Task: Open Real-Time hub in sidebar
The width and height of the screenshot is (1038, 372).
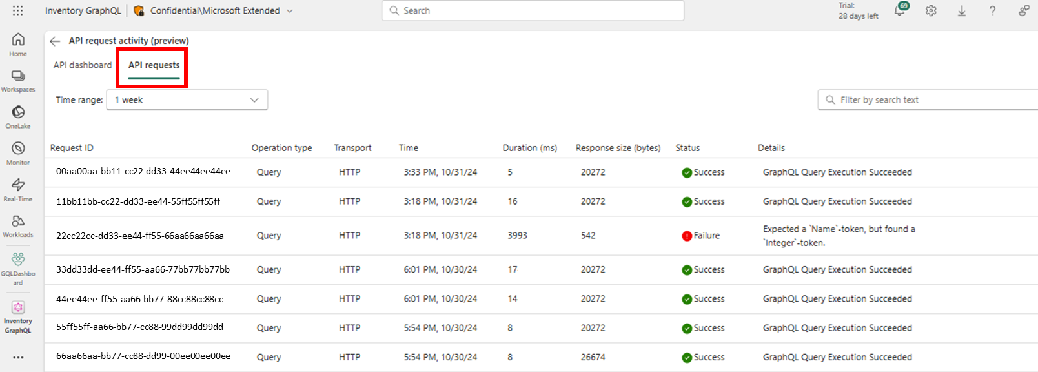Action: (x=18, y=189)
